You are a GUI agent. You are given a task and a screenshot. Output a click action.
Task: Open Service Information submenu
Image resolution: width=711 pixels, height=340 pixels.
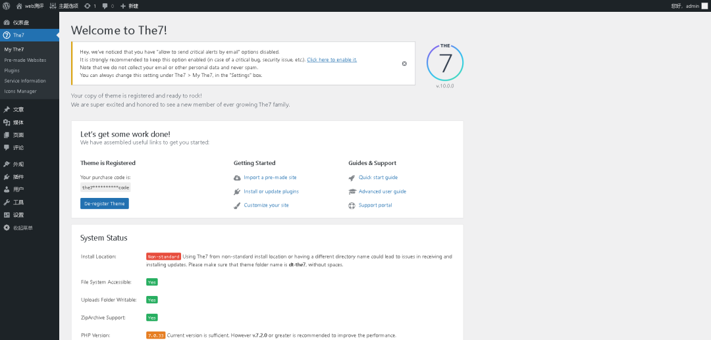(x=25, y=81)
